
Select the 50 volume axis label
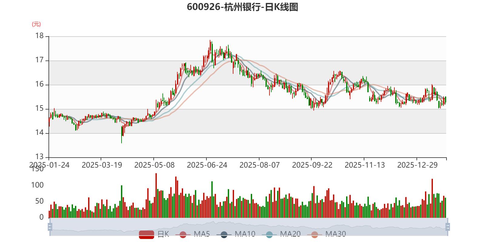(x=39, y=201)
